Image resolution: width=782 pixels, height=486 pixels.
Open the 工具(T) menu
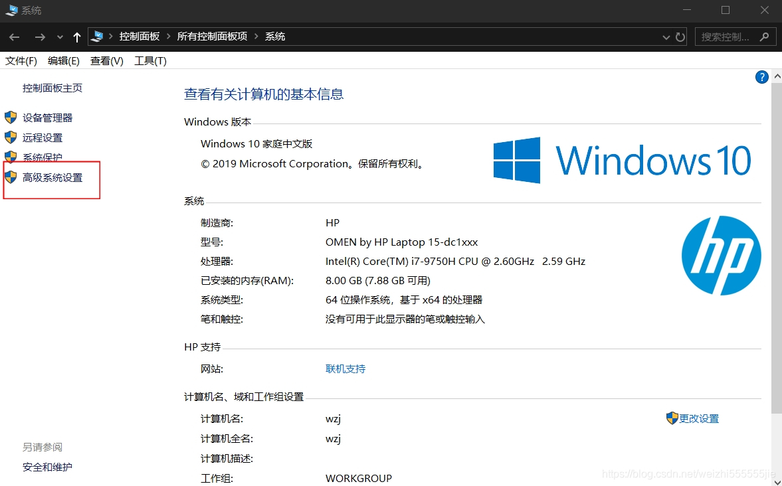pyautogui.click(x=150, y=61)
